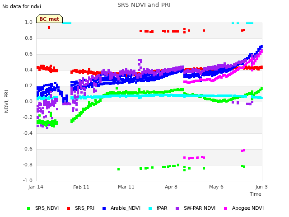This screenshot has width=289, height=217.
Task: Click the blue Arable_NDVI legend swatch
Action: click(x=104, y=208)
